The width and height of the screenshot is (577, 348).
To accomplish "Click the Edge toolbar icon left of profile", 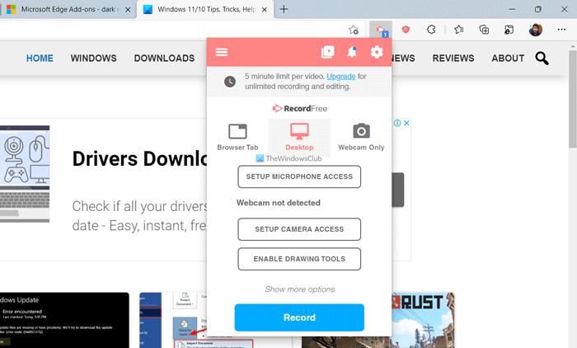I will [x=509, y=30].
